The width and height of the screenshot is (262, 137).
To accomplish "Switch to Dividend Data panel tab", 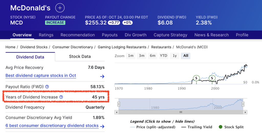I will 30,57.
